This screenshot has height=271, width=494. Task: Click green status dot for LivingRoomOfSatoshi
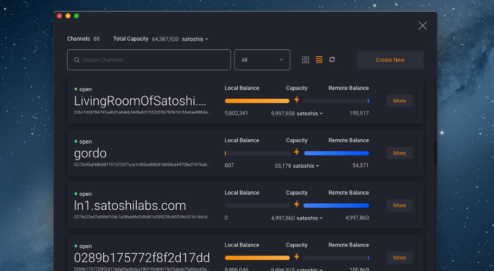(75, 89)
